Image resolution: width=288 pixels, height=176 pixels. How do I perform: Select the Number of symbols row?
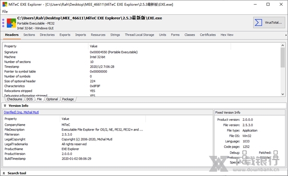click(x=142, y=76)
